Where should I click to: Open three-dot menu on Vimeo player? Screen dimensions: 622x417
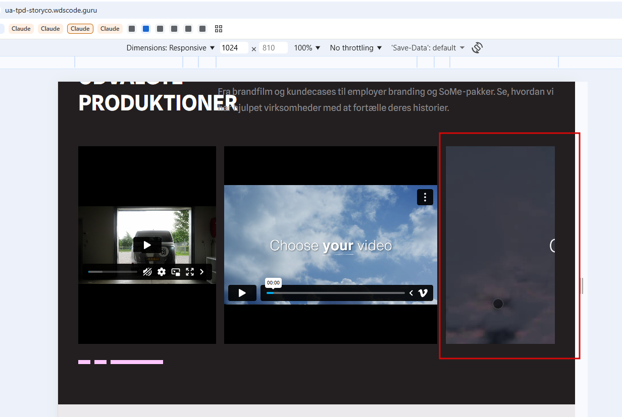[425, 197]
